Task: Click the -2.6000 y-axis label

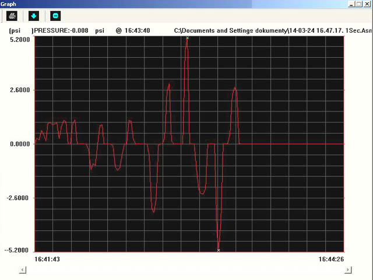Action: [18, 198]
